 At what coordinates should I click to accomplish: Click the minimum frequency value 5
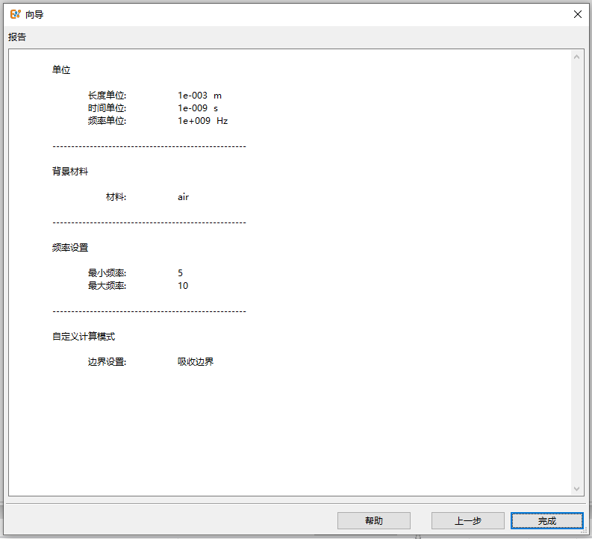click(181, 273)
